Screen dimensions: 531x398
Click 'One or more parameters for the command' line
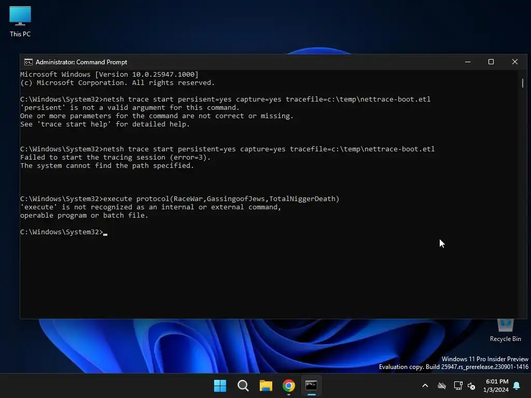(x=157, y=116)
